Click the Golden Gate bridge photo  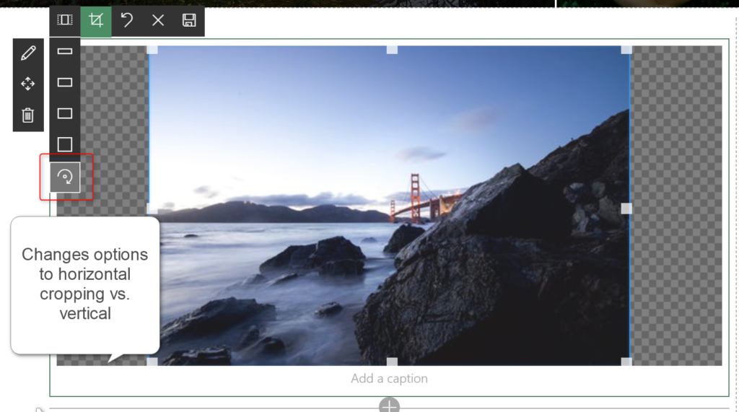[389, 206]
